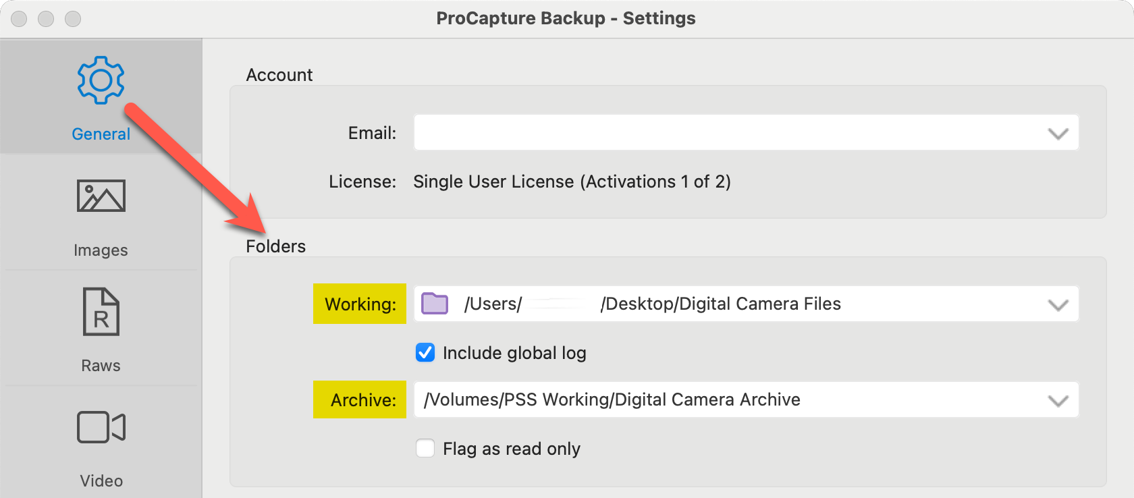Switch to the Video tab label
The width and height of the screenshot is (1134, 498).
pyautogui.click(x=101, y=481)
